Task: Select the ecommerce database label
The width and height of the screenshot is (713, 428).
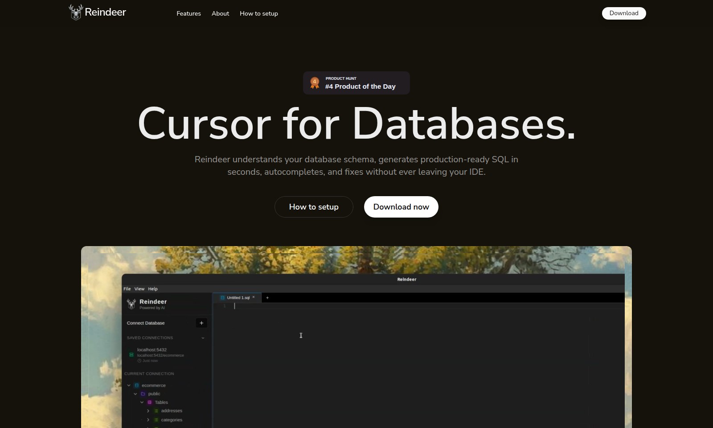Action: [154, 385]
